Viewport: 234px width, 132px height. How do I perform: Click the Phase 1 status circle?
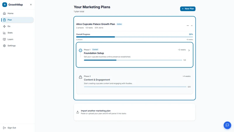[x=80, y=50]
